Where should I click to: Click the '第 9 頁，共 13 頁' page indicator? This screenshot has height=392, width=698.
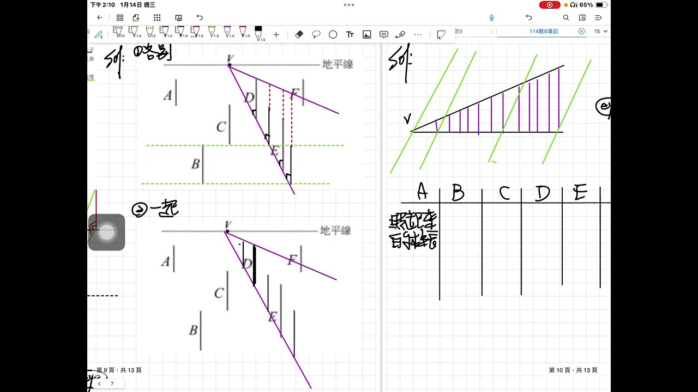[119, 370]
